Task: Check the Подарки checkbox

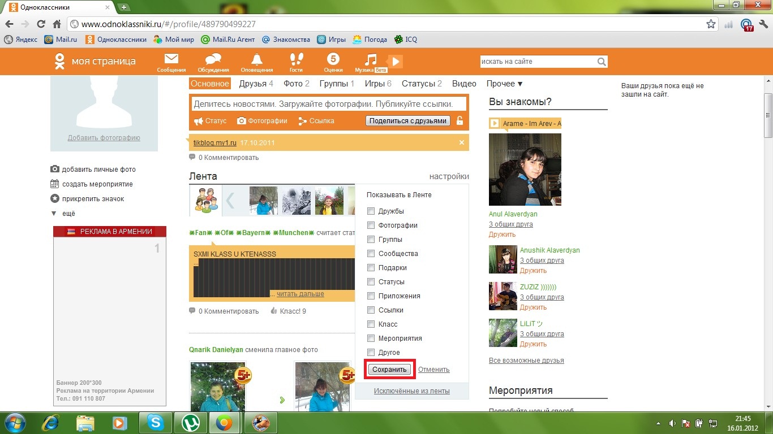Action: click(x=371, y=267)
